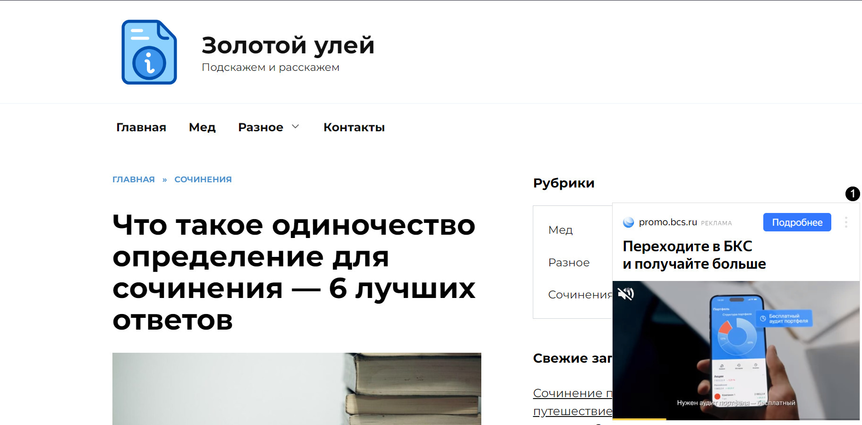Image resolution: width=862 pixels, height=425 pixels.
Task: Click the Подробнее button in the ad
Action: (x=797, y=222)
